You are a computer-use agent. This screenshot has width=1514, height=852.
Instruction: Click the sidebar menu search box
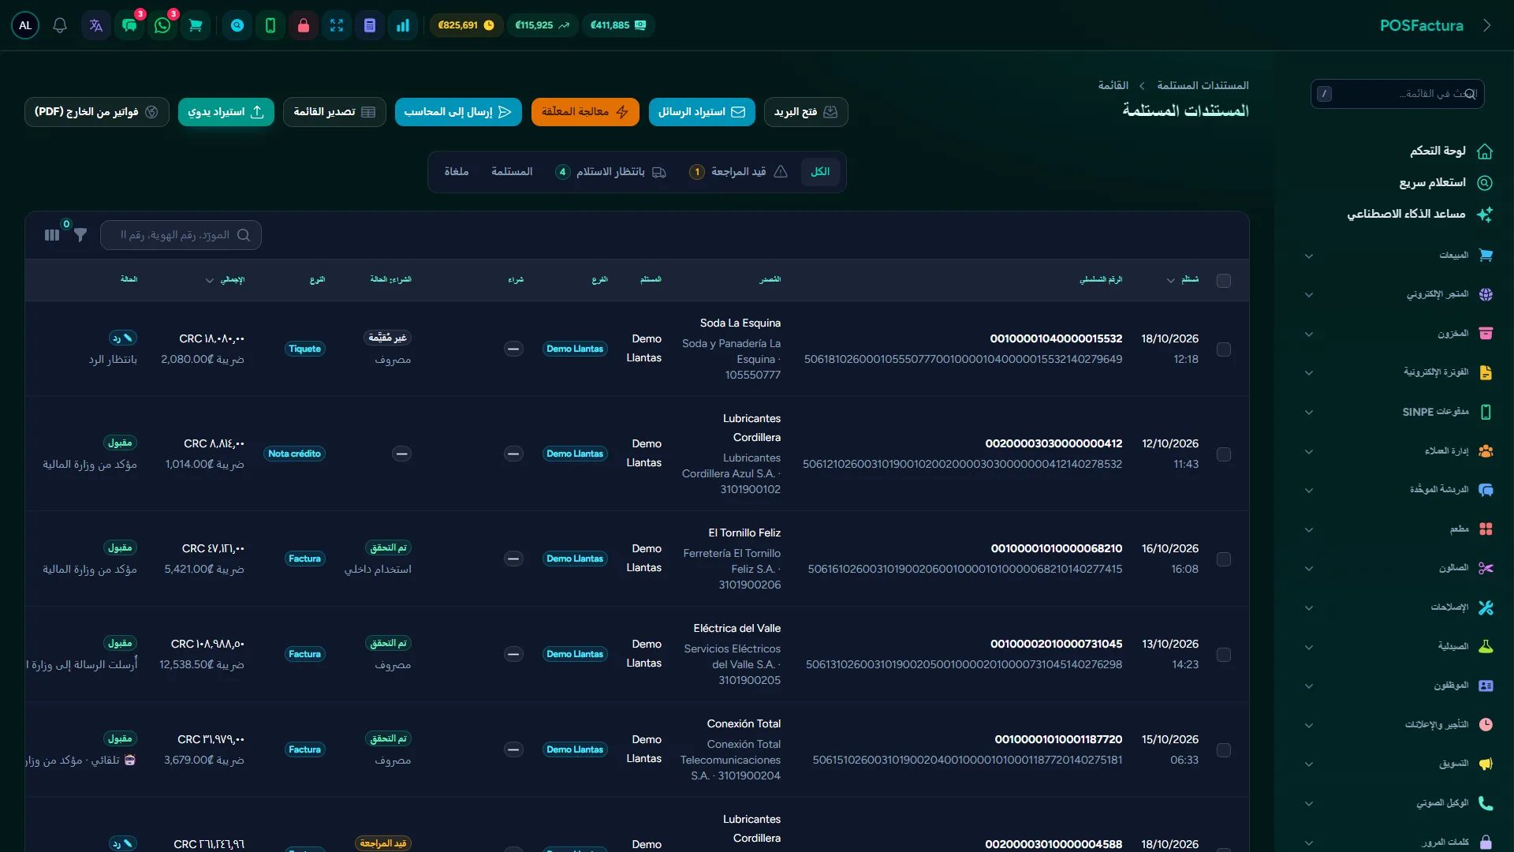(1397, 94)
